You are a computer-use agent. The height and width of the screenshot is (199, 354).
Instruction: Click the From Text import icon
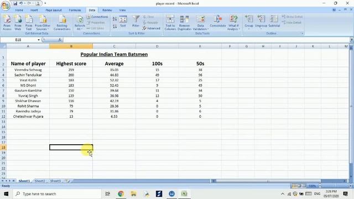point(29,23)
